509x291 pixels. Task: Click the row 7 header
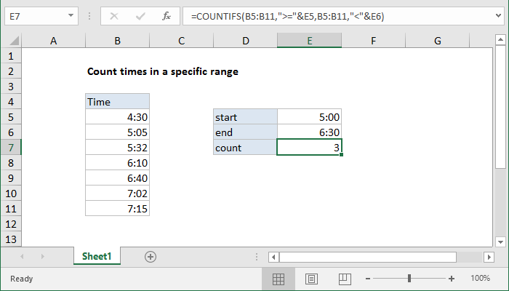[x=11, y=148]
